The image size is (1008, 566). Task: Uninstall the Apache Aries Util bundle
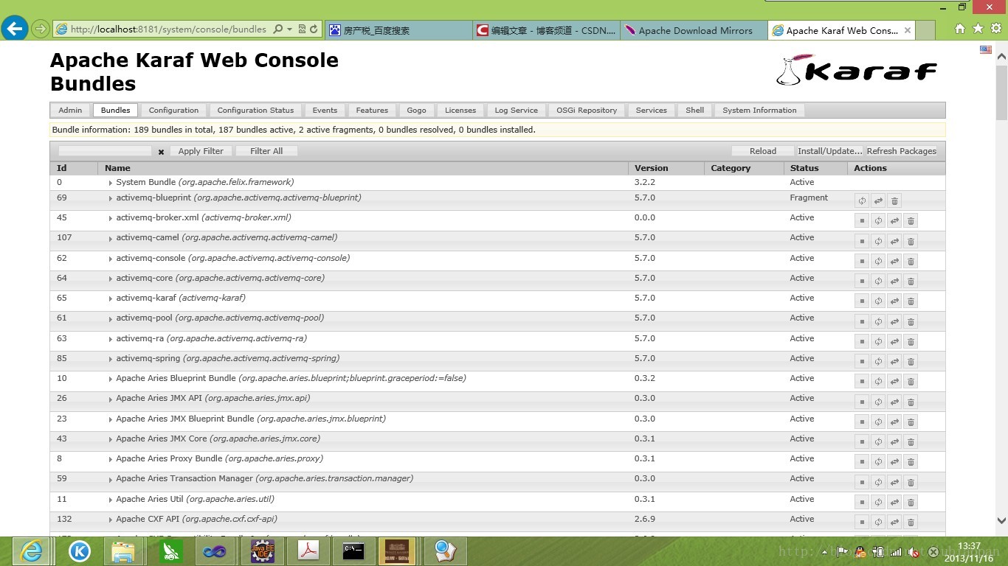(911, 503)
